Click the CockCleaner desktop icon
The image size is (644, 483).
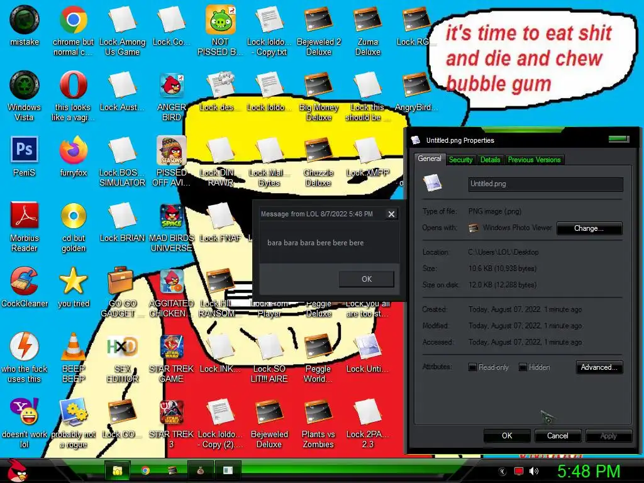tap(25, 281)
